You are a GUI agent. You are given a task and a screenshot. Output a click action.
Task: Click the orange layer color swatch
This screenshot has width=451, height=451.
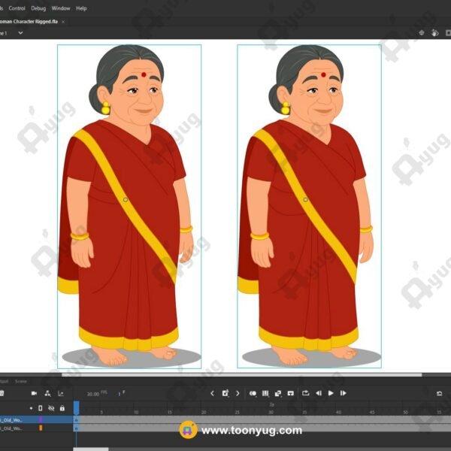pyautogui.click(x=41, y=428)
